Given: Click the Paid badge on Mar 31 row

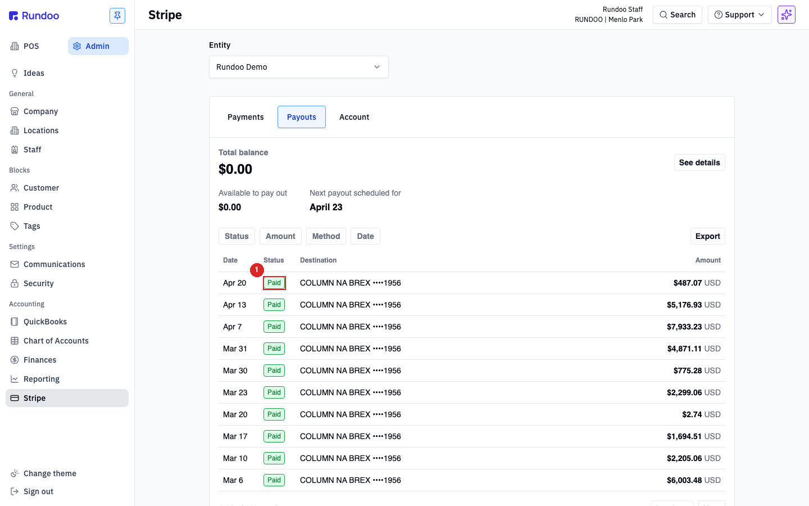Looking at the screenshot, I should 274,349.
